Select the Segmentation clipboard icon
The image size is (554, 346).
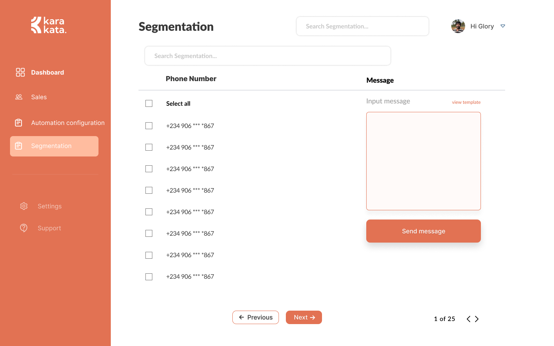[x=18, y=146]
